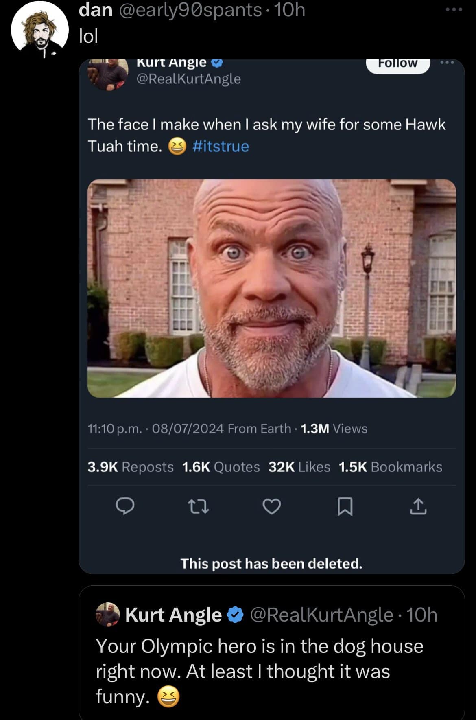This screenshot has height=720, width=476.
Task: Click the reply speech bubble icon
Action: 125,506
